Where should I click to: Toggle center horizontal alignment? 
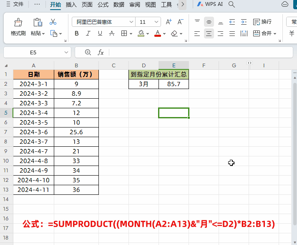click(209, 33)
